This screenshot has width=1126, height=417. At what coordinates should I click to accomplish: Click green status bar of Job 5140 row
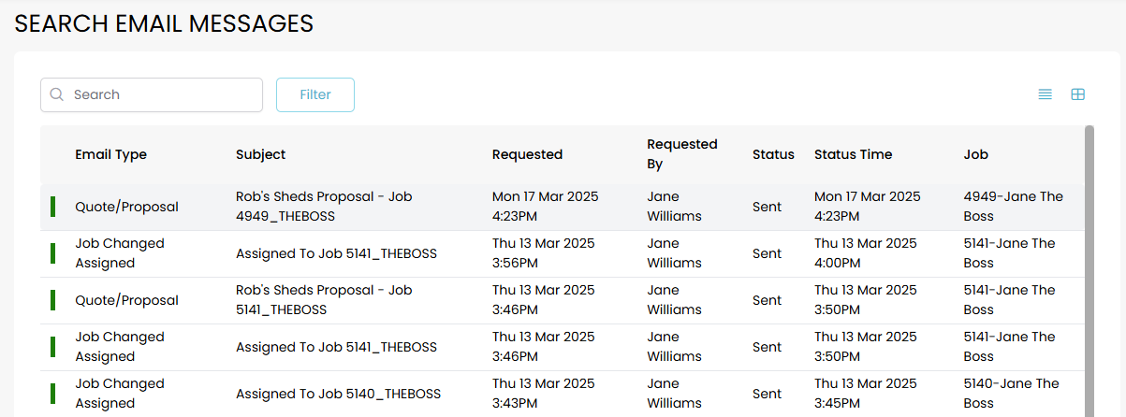[52, 394]
